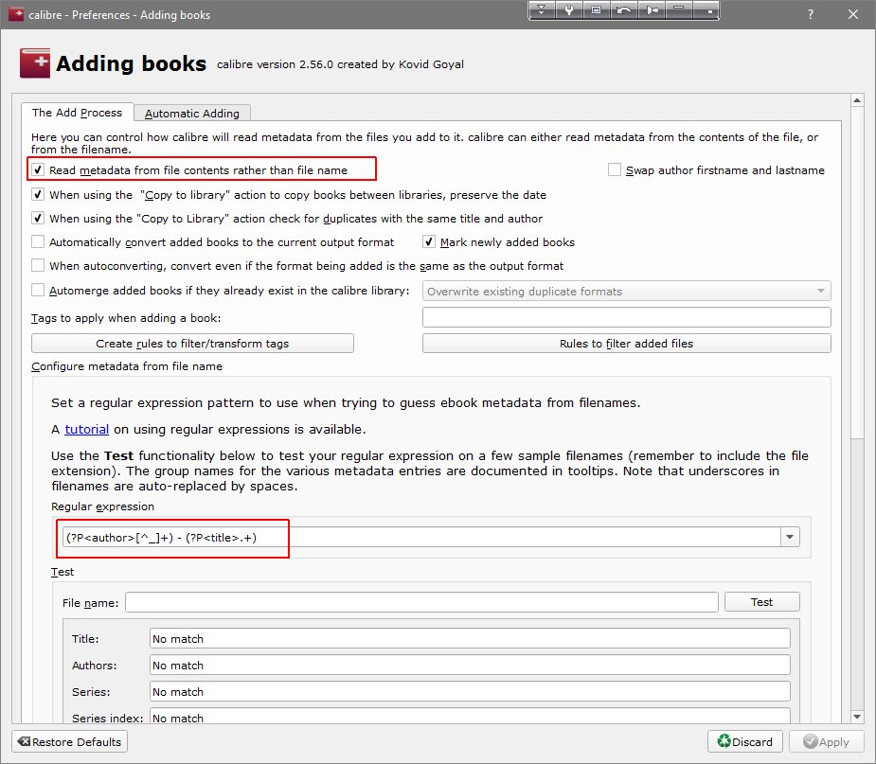This screenshot has height=764, width=876.
Task: Click scrollbar up arrow
Action: pyautogui.click(x=857, y=100)
